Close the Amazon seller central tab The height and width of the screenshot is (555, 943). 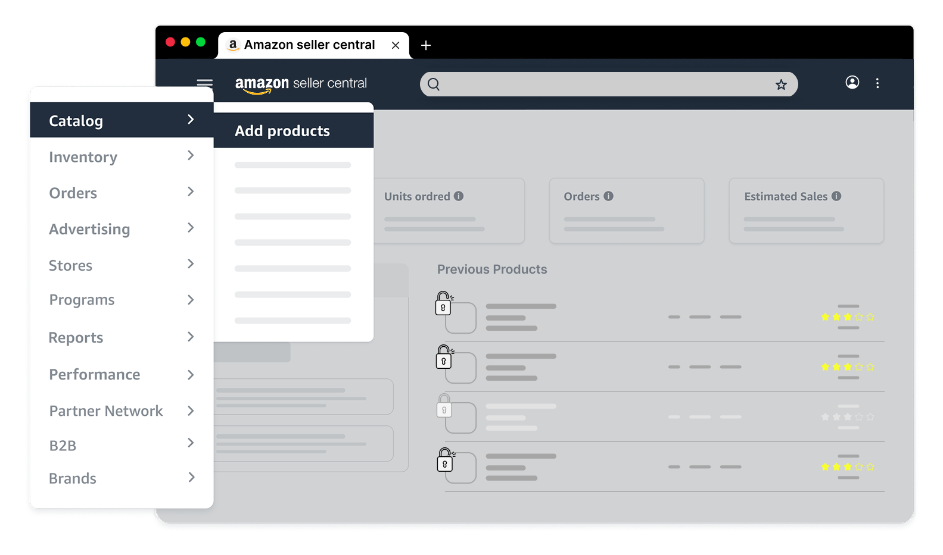[x=396, y=45]
